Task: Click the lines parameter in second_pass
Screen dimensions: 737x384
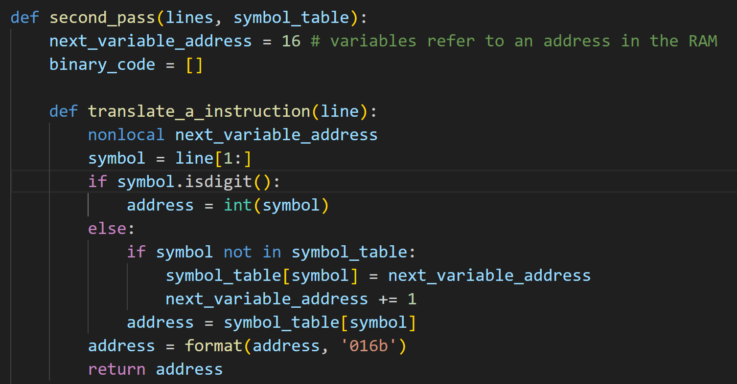Action: coord(189,18)
